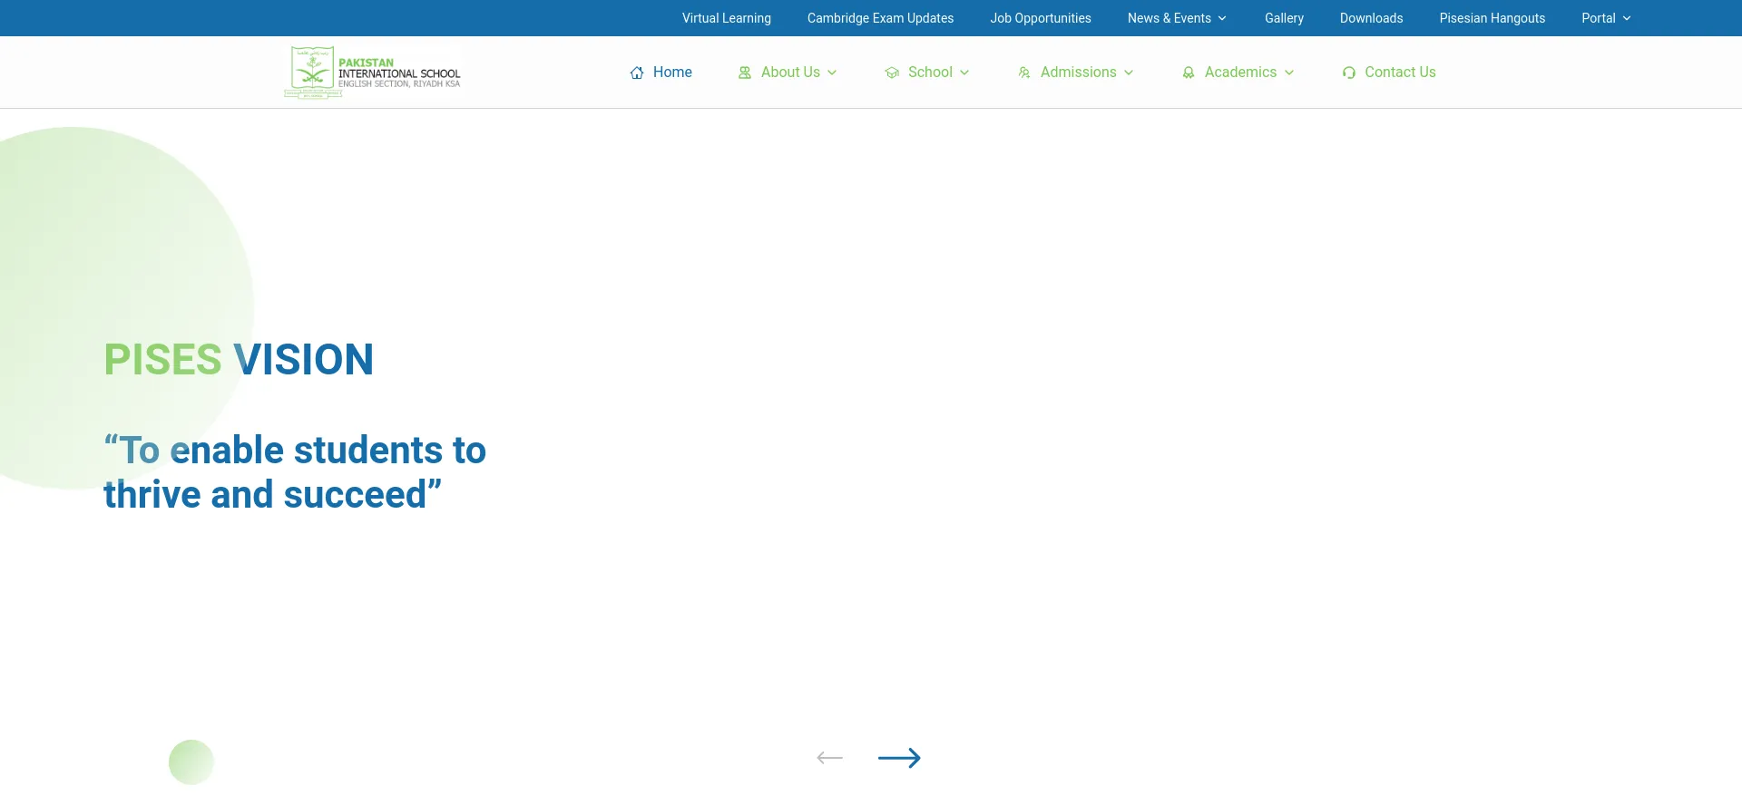Expand the Academics dropdown chevron
Viewport: 1742px width, 805px height.
(1289, 73)
